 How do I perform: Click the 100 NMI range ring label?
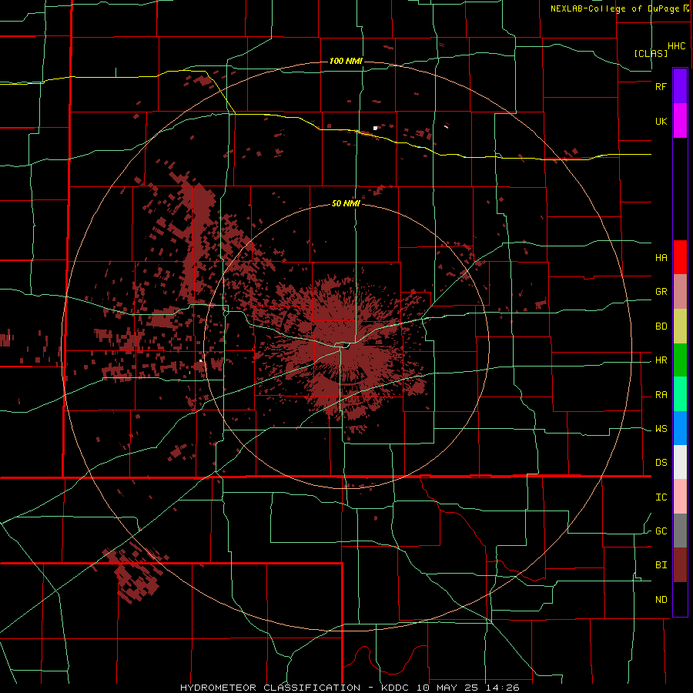tap(346, 61)
